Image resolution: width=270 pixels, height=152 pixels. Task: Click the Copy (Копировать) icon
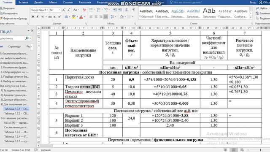(1, 13)
